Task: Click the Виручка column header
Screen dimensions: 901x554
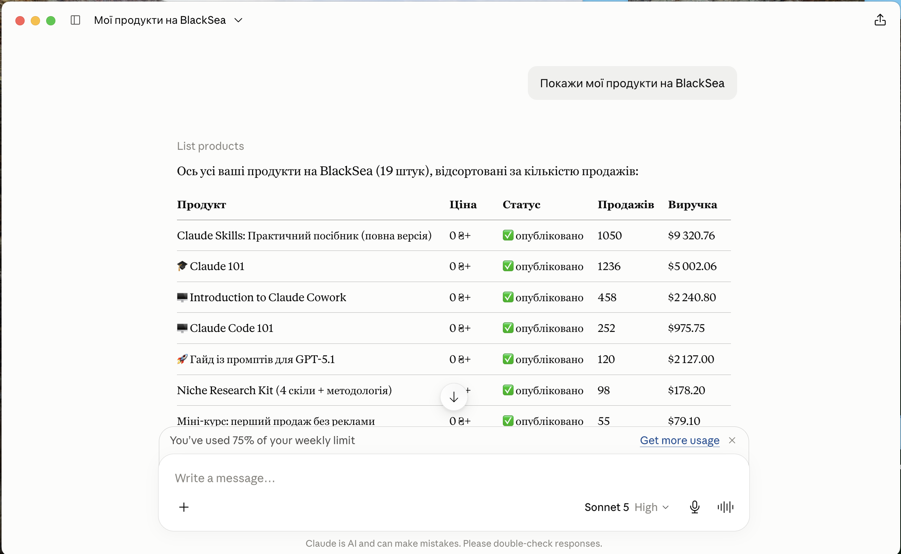Action: 692,204
